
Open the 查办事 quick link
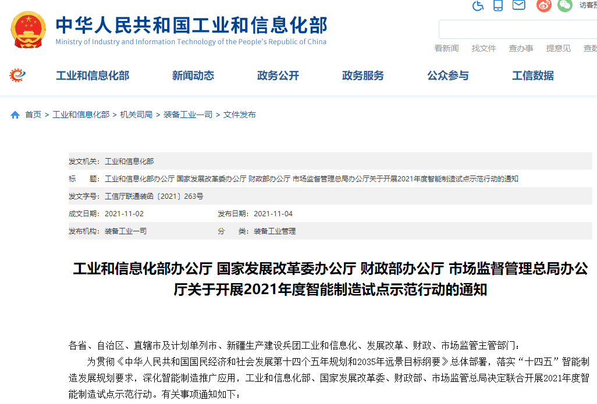click(x=521, y=48)
